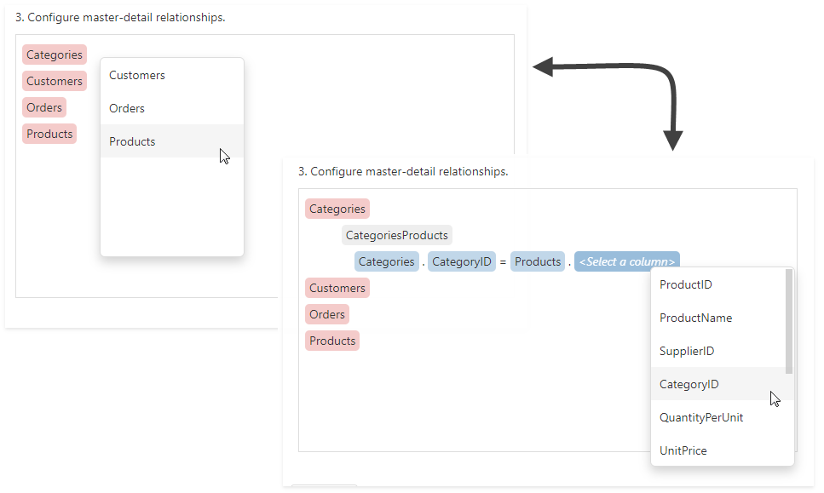824x493 pixels.
Task: Select Orders in the upper-left popup list
Action: coord(127,108)
